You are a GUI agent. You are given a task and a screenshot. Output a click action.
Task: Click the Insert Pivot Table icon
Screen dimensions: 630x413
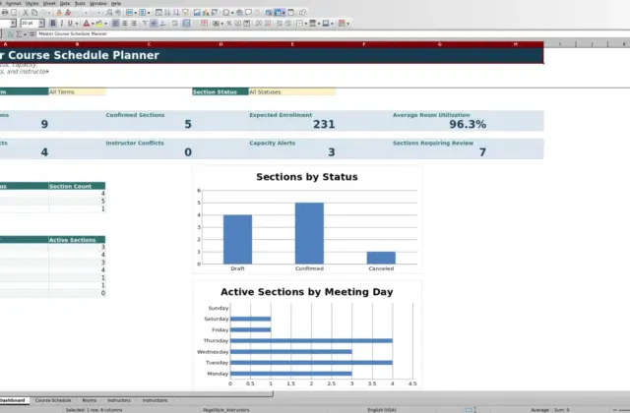(x=215, y=13)
